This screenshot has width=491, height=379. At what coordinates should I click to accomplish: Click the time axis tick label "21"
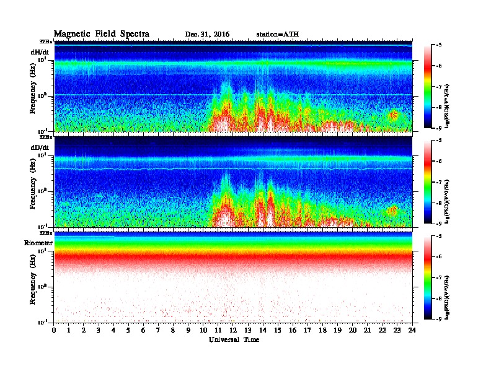[367, 330]
